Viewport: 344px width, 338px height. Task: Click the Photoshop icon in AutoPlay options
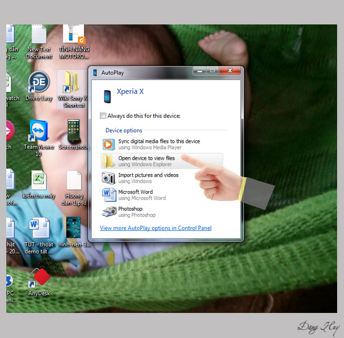tap(109, 212)
